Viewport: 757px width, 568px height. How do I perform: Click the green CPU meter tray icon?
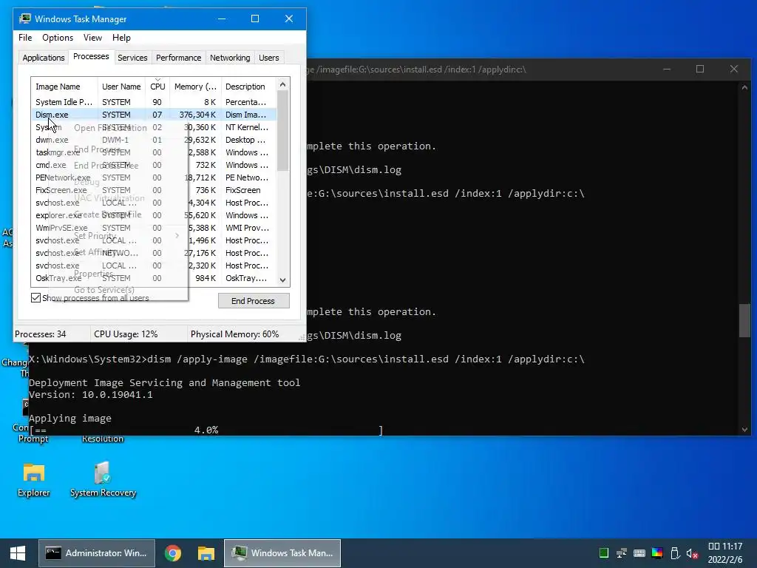click(x=603, y=553)
